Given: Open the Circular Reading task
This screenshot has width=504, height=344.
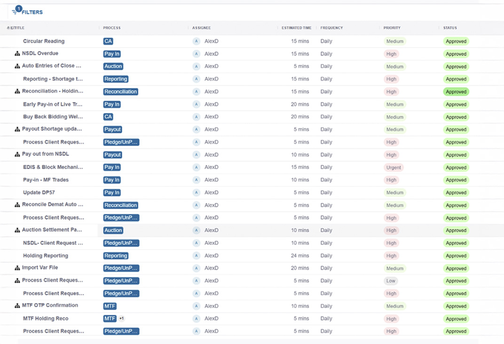Looking at the screenshot, I should tap(44, 41).
